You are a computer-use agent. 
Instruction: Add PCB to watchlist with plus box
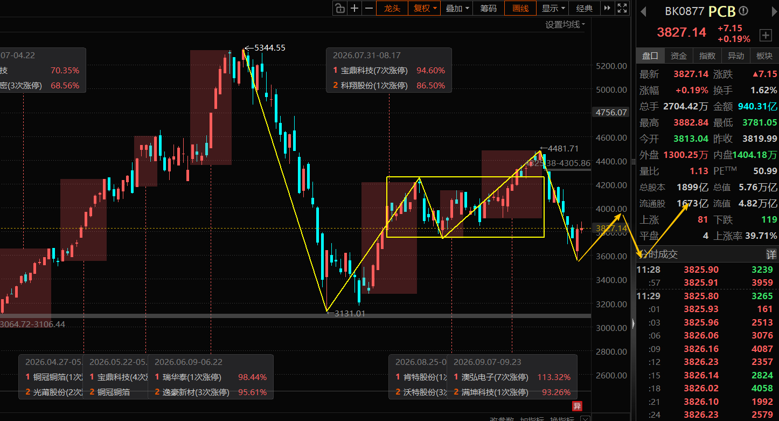[x=766, y=36]
